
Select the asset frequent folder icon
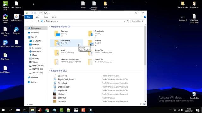(x=56, y=52)
